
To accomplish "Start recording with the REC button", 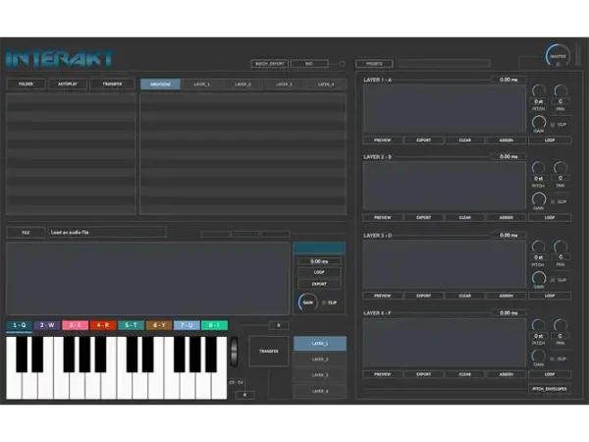I will [x=309, y=64].
